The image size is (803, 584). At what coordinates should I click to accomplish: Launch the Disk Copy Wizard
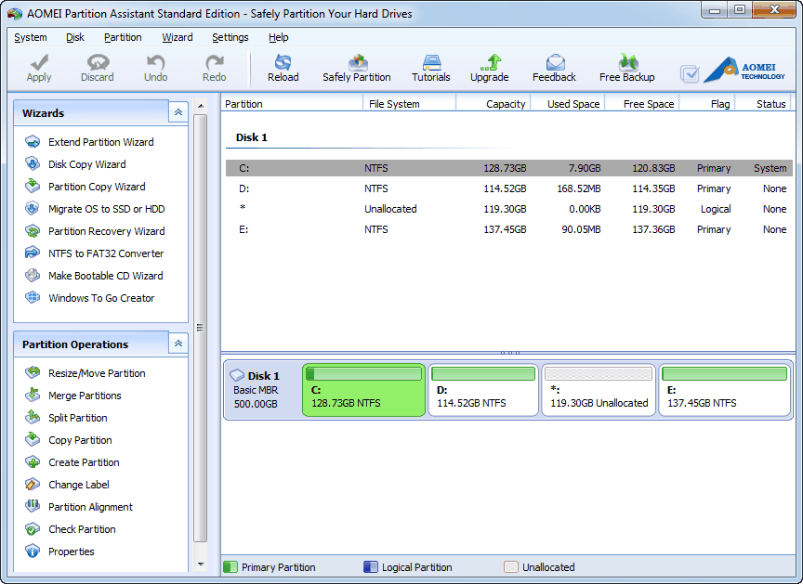[x=76, y=164]
